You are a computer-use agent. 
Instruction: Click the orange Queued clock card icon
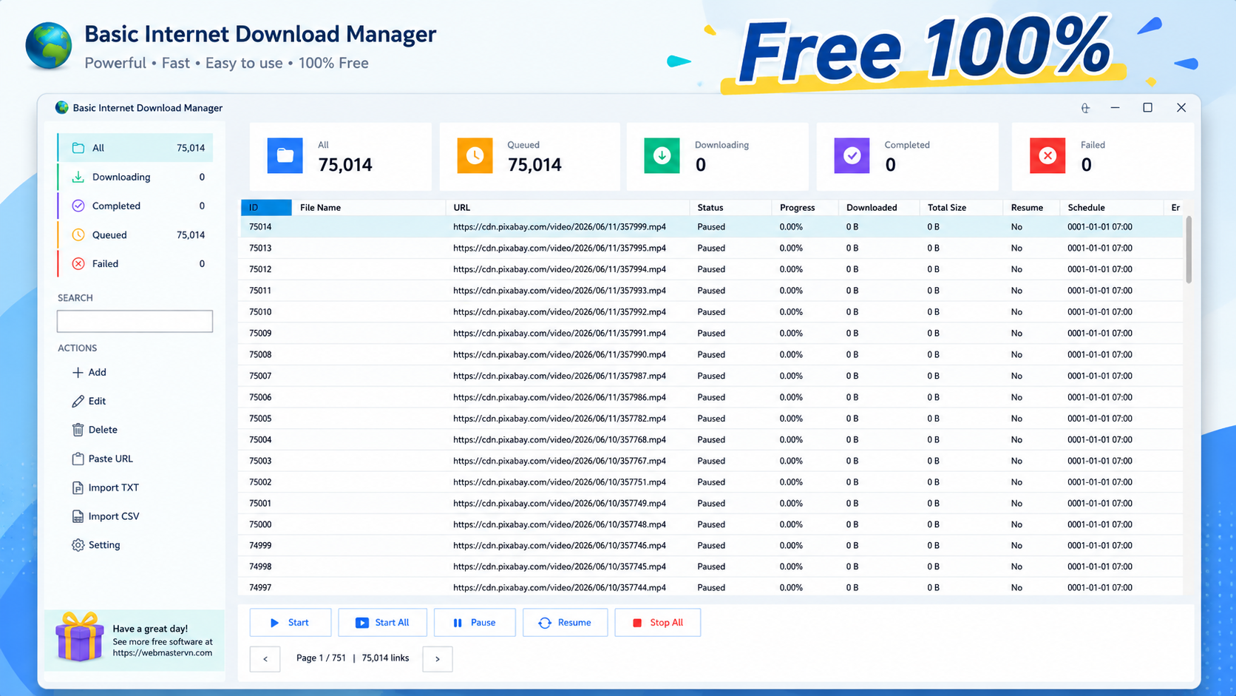tap(475, 155)
